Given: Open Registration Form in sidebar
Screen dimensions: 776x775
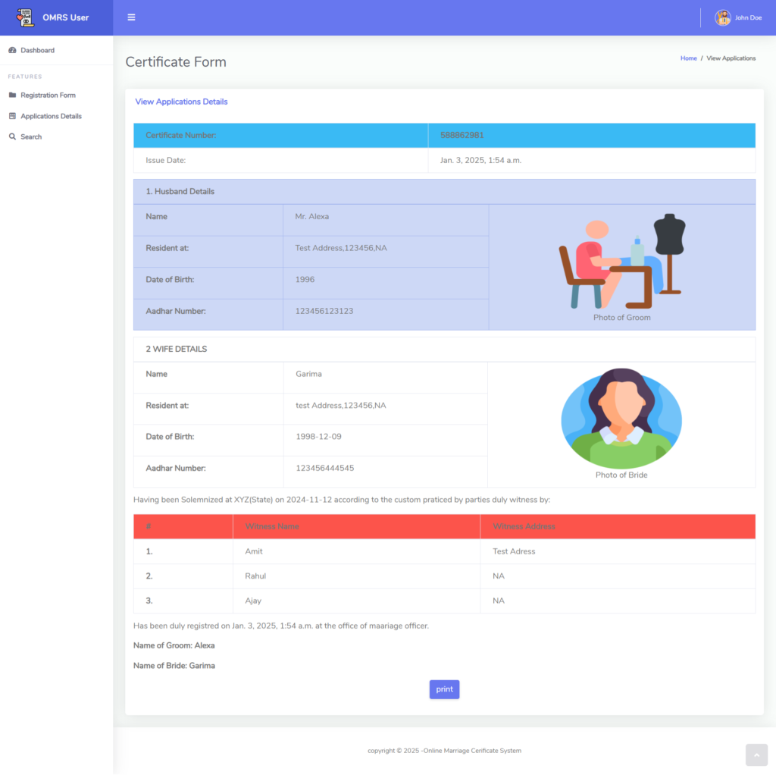Looking at the screenshot, I should 48,96.
